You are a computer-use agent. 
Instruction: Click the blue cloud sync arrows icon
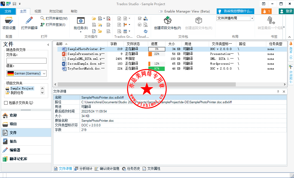[145, 31]
